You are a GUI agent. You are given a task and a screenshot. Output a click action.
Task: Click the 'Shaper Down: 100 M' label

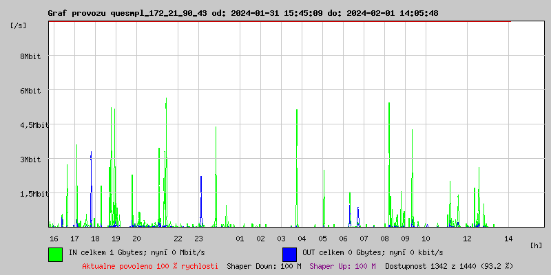264,266
